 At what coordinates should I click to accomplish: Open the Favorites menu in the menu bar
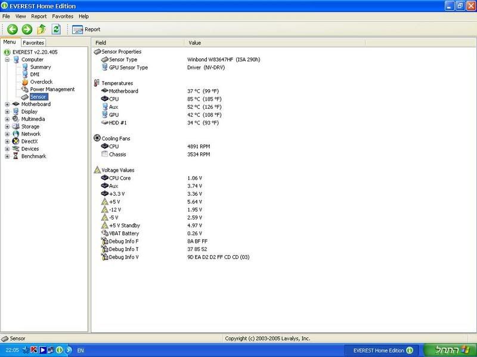coord(63,17)
